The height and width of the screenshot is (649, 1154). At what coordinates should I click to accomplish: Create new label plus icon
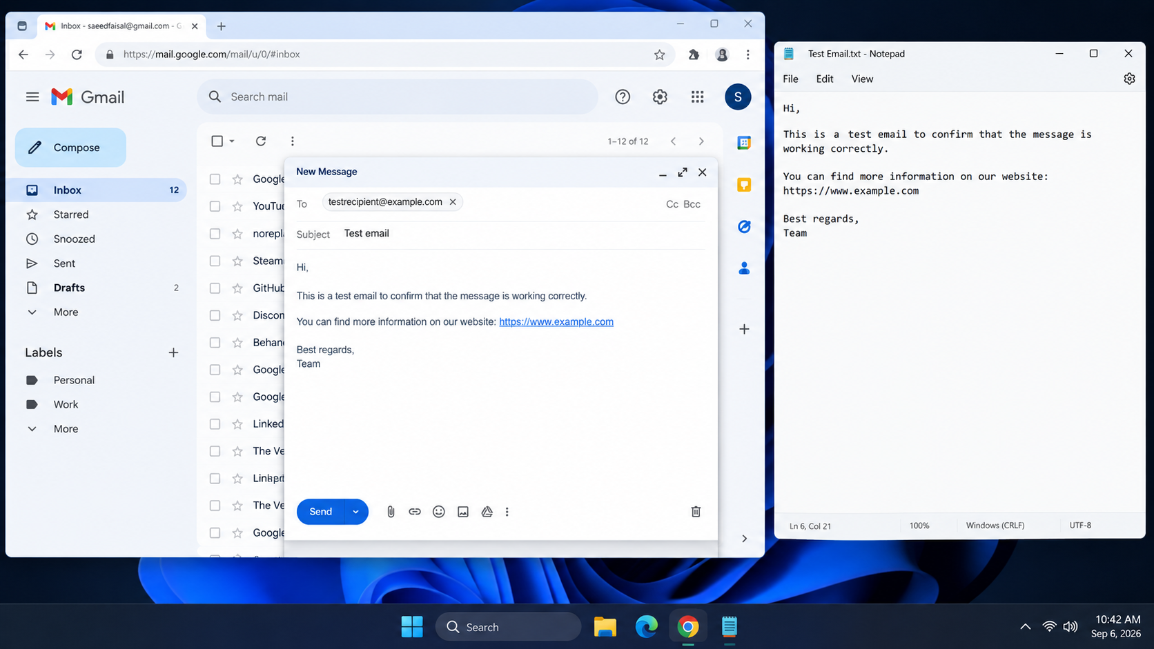point(173,353)
